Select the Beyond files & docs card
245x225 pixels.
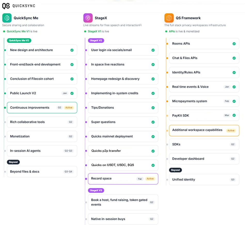pos(42,172)
